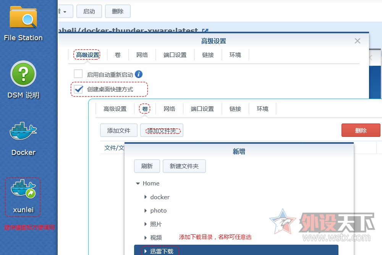The width and height of the screenshot is (382, 255).
Task: Expand the 照片 folder arrow
Action: pos(146,224)
